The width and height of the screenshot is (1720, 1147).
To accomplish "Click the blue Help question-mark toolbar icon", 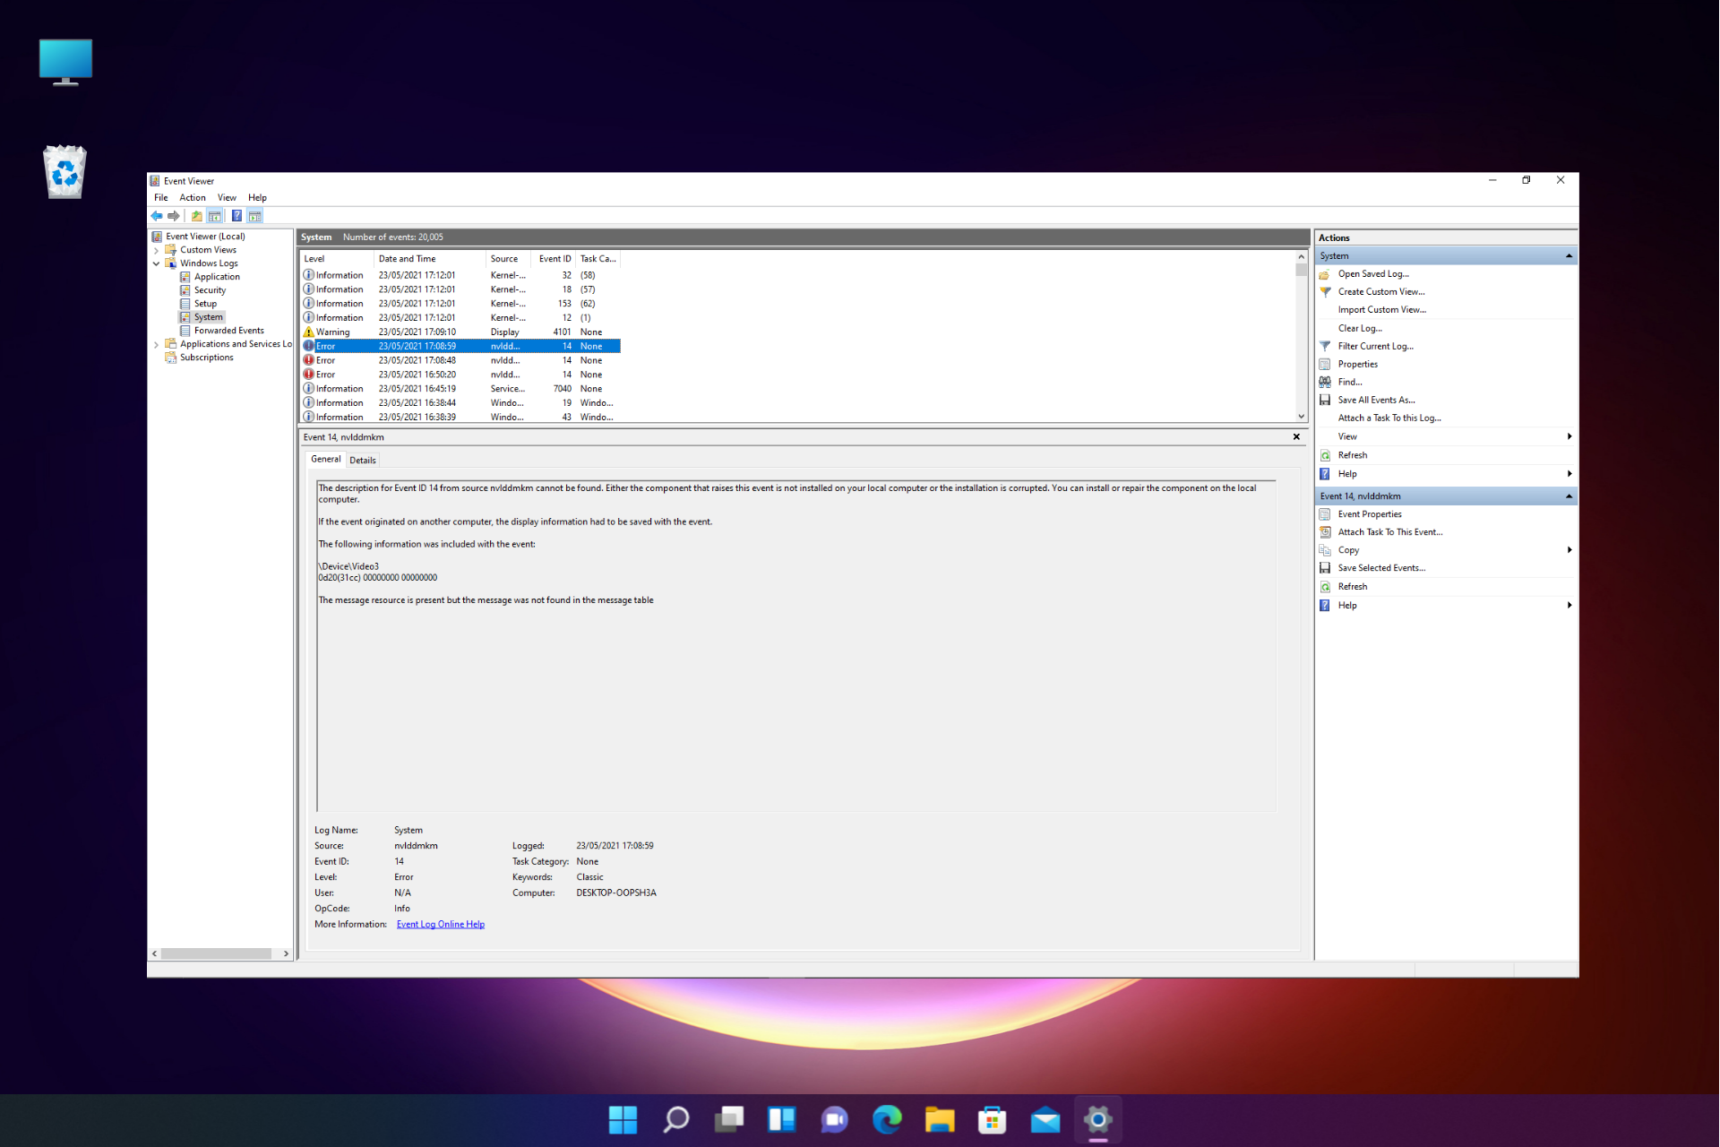I will [236, 216].
